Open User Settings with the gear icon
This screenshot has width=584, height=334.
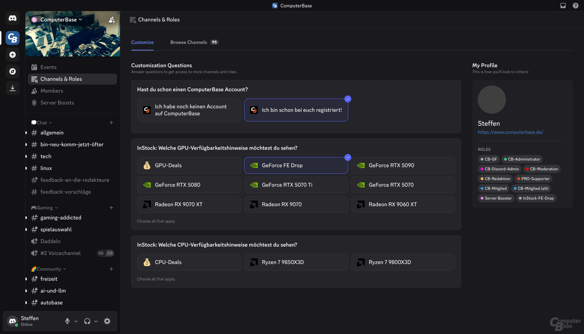tap(107, 321)
